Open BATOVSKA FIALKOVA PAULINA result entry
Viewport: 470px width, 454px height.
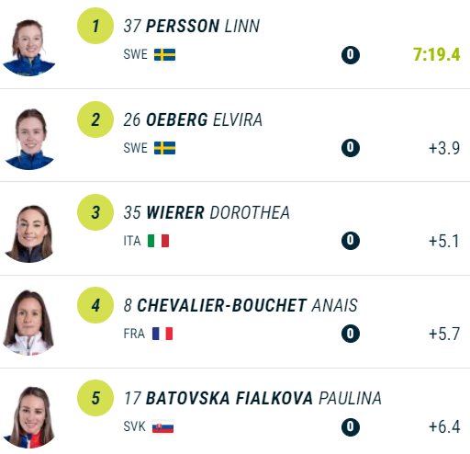click(x=235, y=412)
